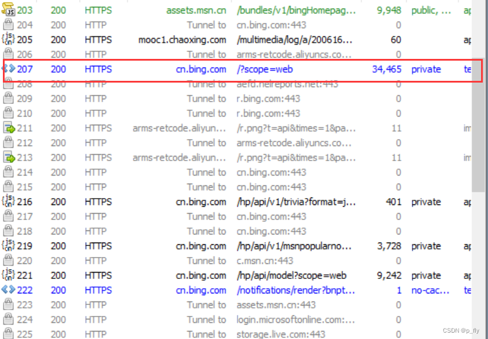Click /notifications/render?bnpt... URL
488x339 pixels.
296,290
